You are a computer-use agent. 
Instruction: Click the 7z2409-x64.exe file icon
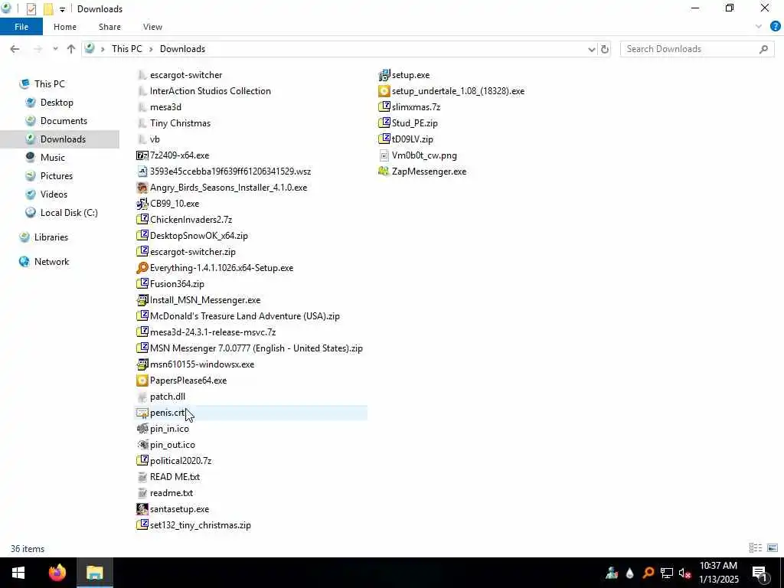[142, 155]
